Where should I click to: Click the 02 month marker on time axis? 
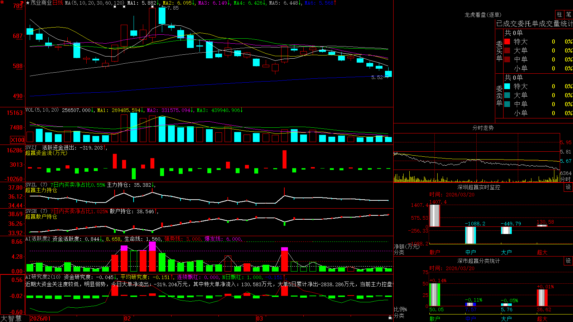127,318
